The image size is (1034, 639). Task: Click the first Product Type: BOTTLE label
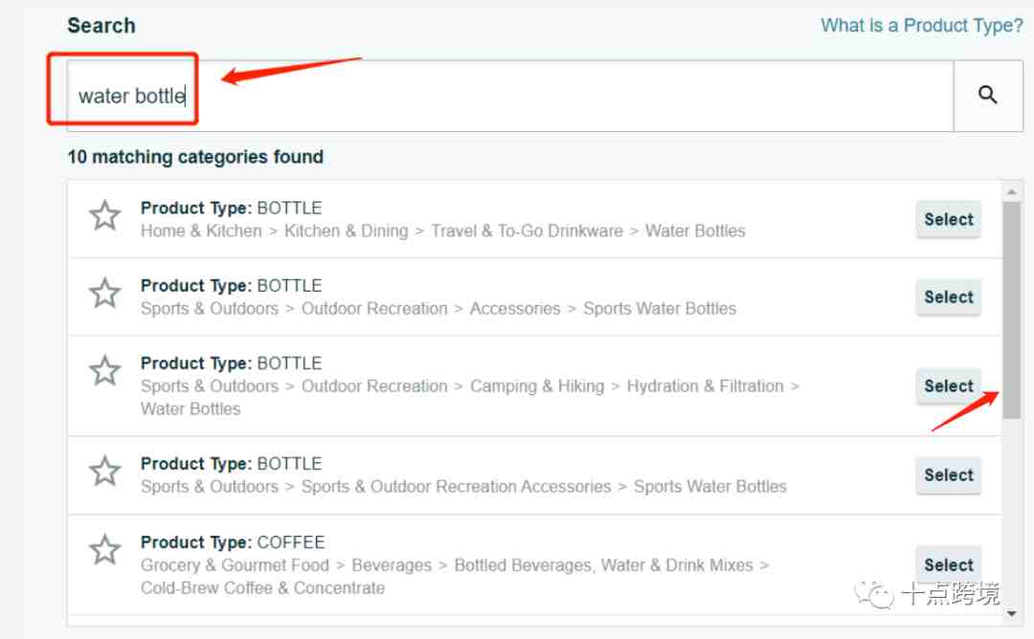pyautogui.click(x=231, y=208)
